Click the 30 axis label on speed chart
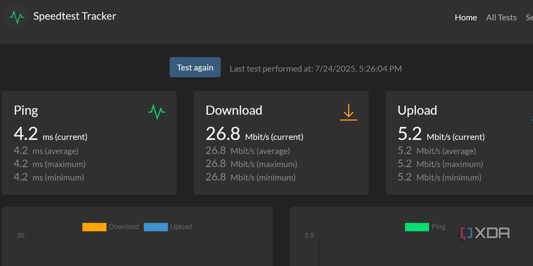The width and height of the screenshot is (533, 266). pyautogui.click(x=20, y=236)
